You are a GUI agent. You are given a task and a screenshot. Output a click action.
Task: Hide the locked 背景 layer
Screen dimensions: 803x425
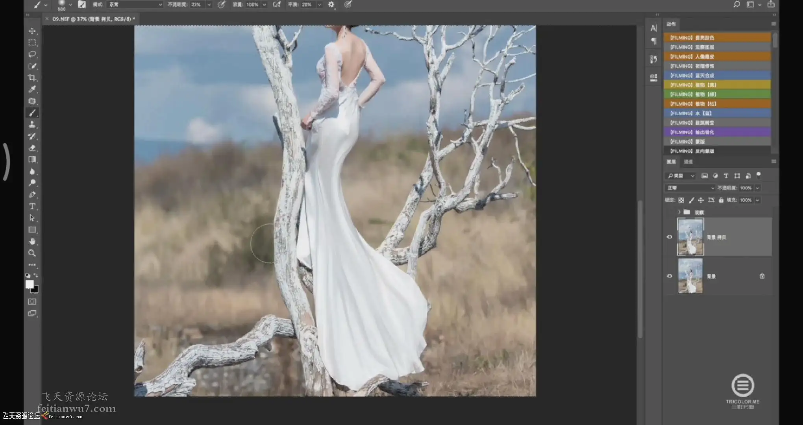click(x=670, y=276)
